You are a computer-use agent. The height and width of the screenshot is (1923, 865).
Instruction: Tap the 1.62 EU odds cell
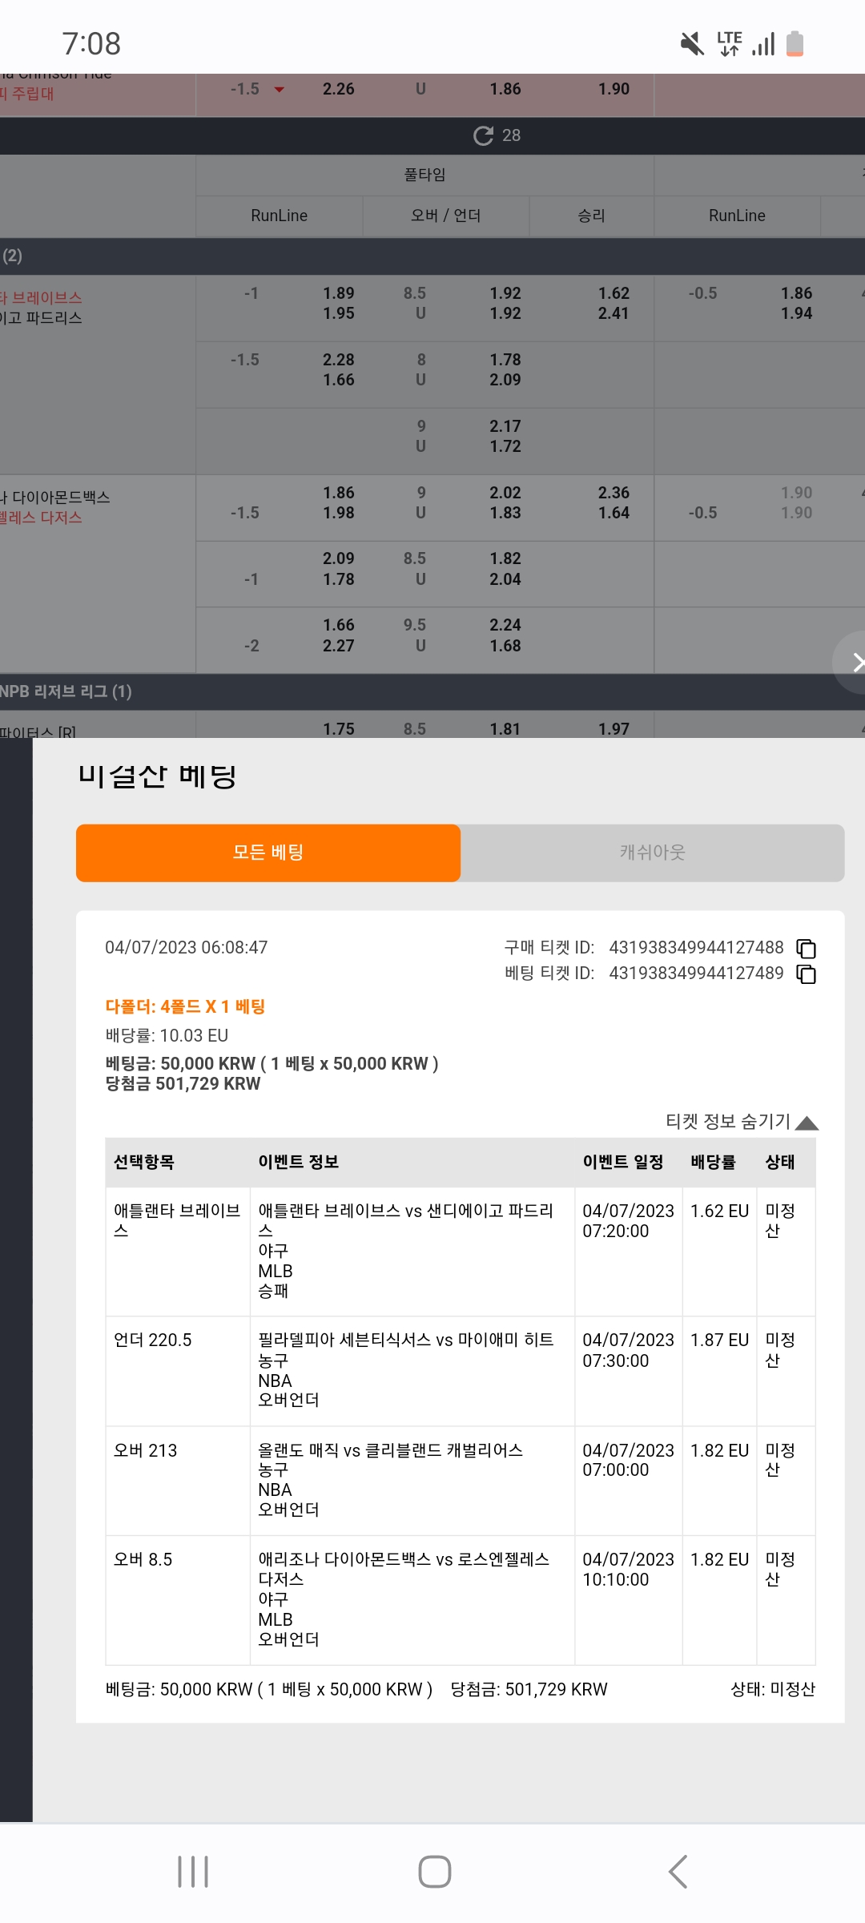tap(719, 1252)
